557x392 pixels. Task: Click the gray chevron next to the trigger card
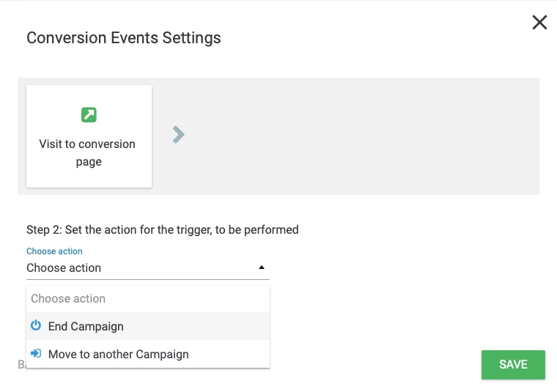(x=178, y=134)
